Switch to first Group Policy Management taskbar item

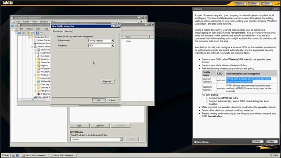pos(35,155)
